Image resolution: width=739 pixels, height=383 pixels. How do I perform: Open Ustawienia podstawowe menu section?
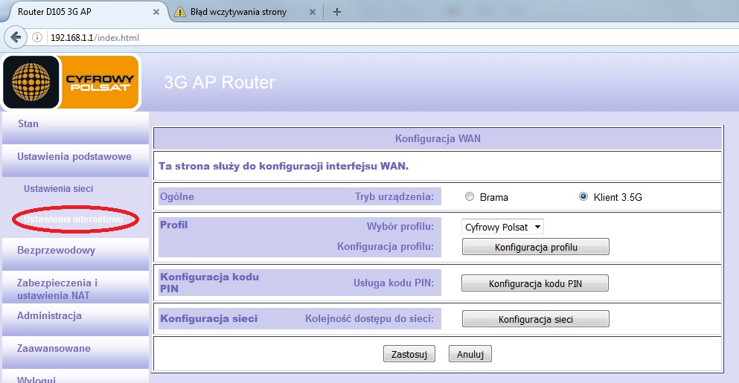pyautogui.click(x=74, y=156)
